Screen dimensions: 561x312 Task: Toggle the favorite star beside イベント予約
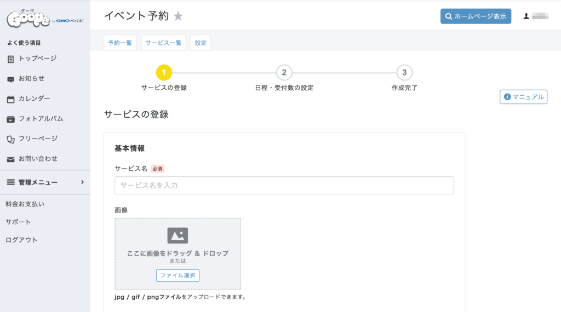coord(178,16)
